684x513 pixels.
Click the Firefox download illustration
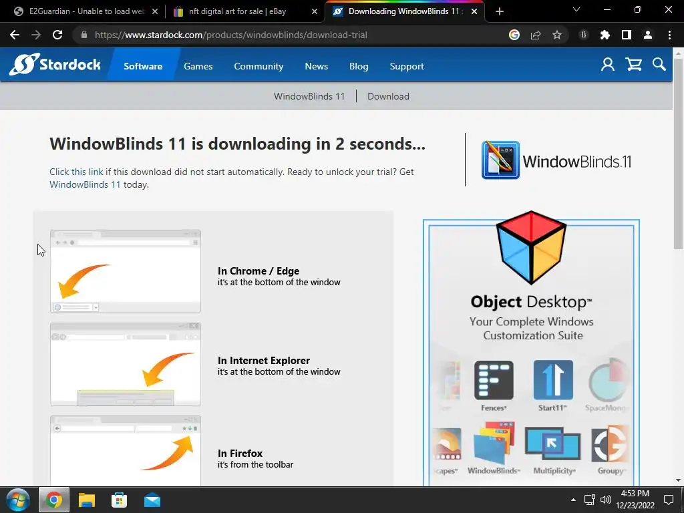[x=126, y=451]
